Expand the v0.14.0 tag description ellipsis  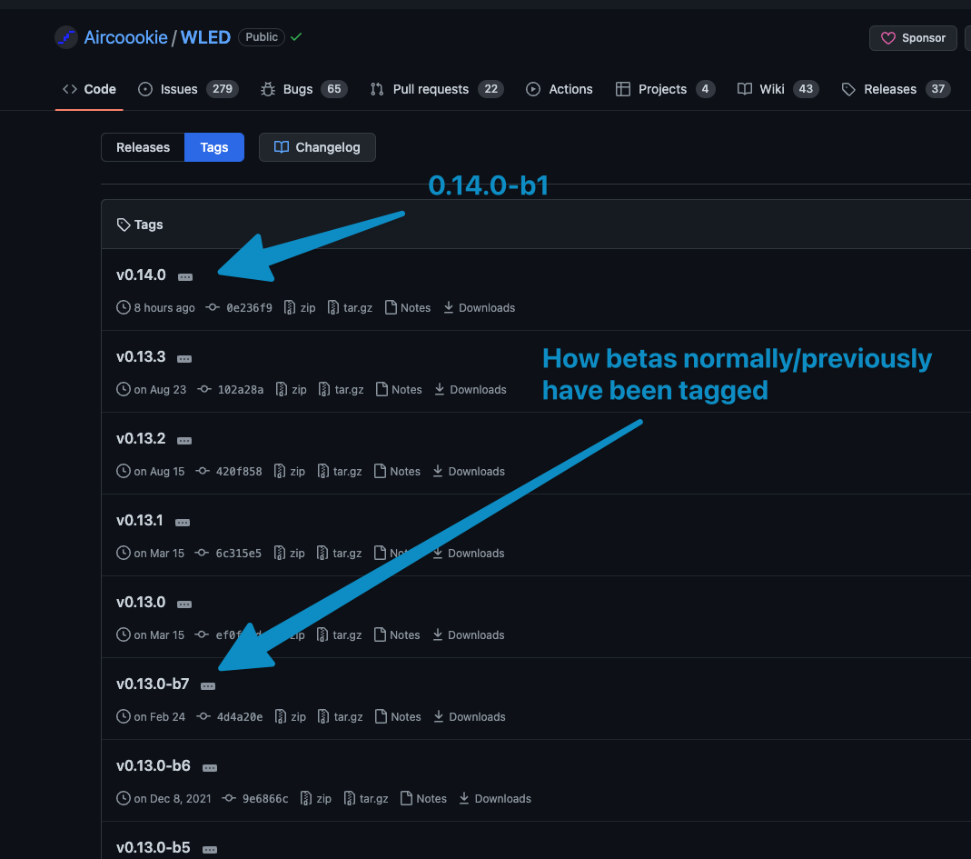(185, 276)
